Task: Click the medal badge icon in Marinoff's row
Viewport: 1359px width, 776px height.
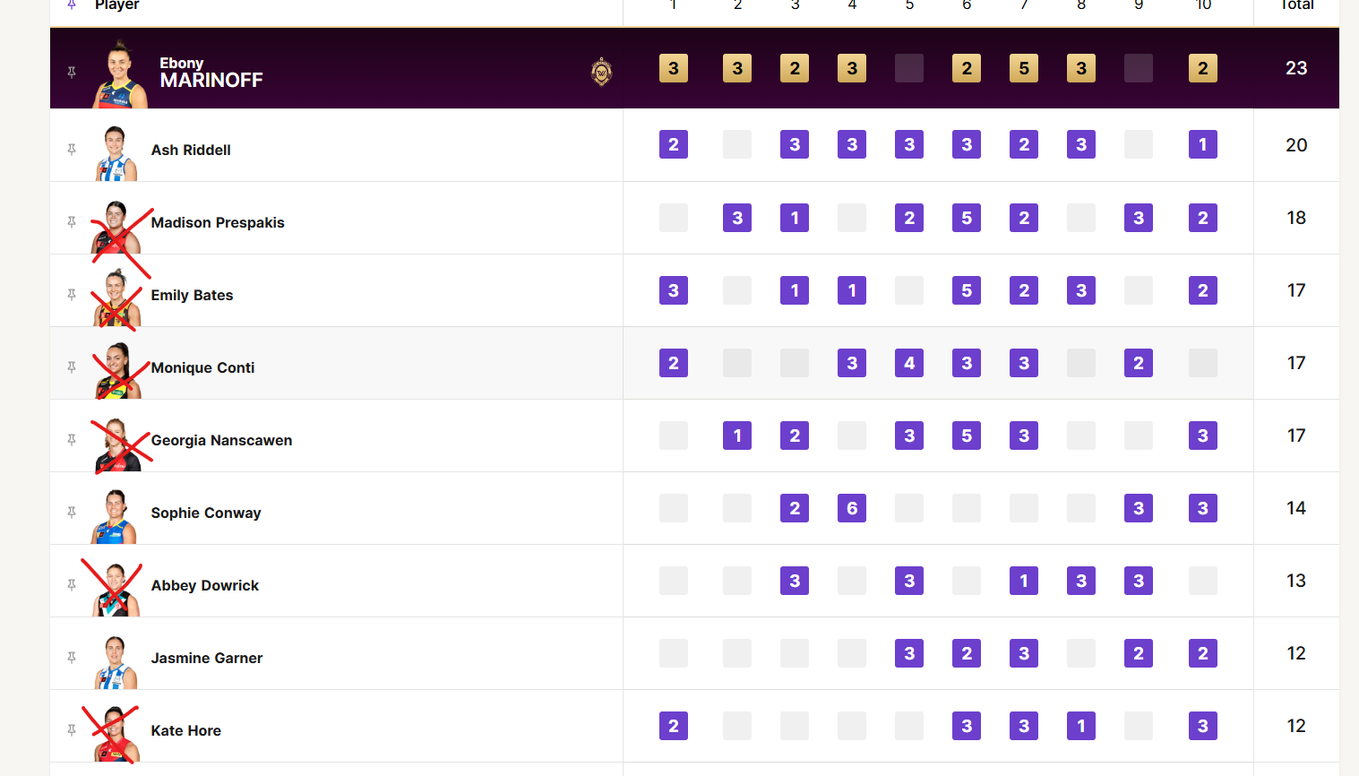Action: [x=602, y=72]
